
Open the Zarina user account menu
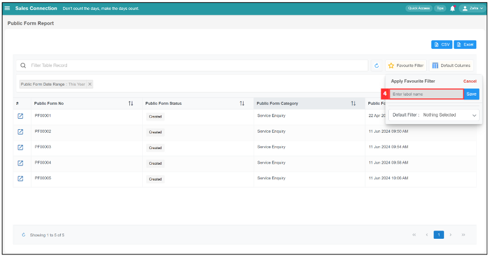click(x=473, y=8)
